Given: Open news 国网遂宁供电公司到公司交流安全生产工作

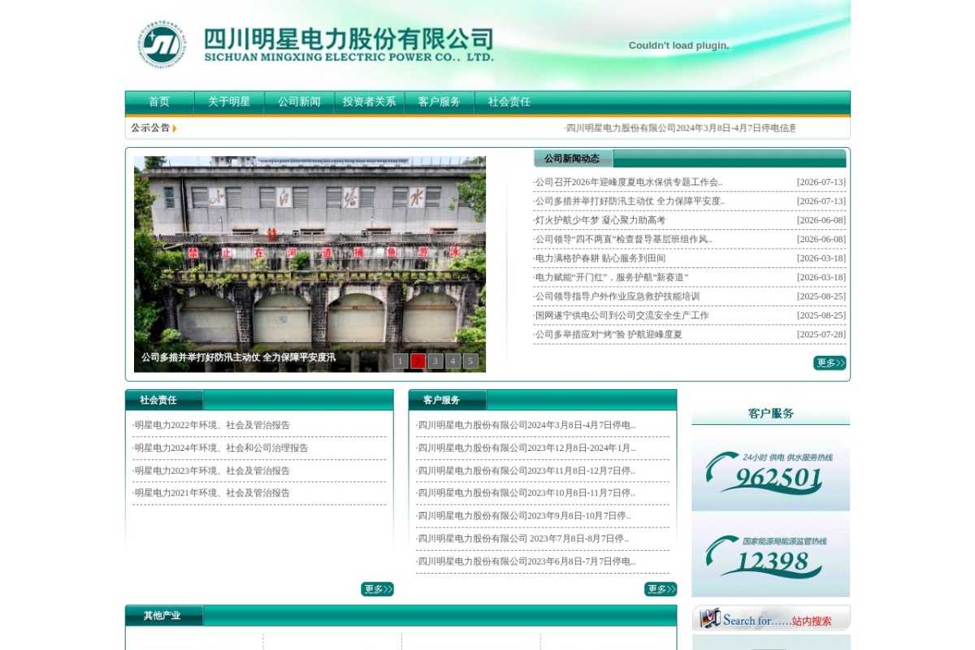Looking at the screenshot, I should (622, 315).
